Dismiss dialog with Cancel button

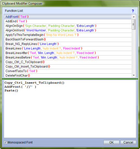(x=128, y=142)
